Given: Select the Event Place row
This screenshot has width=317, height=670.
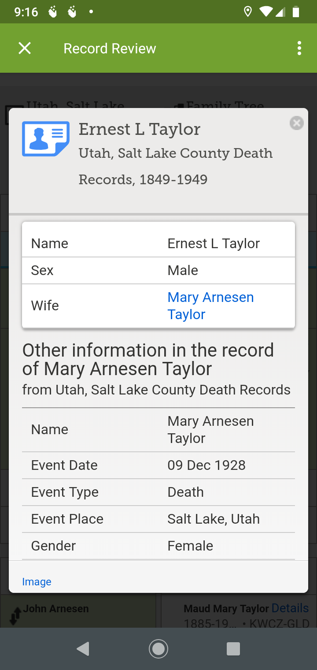Looking at the screenshot, I should coord(158,519).
